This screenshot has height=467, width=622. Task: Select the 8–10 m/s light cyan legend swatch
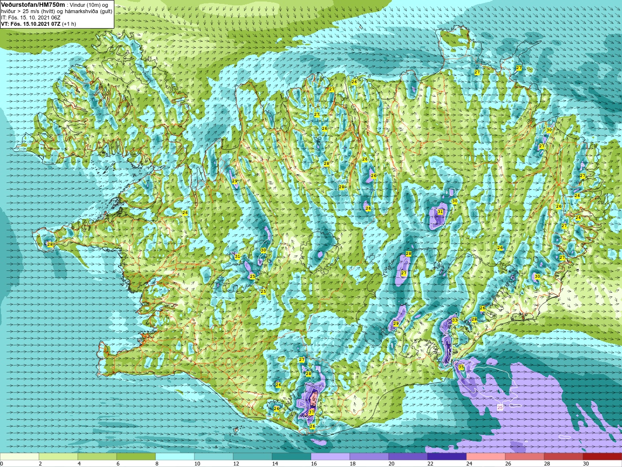[x=175, y=457]
